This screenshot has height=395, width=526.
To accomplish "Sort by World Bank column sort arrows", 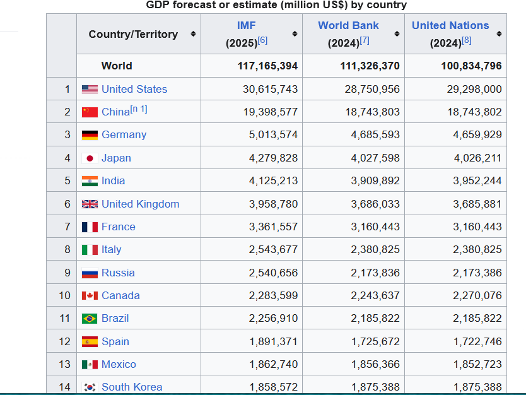I will 397,34.
